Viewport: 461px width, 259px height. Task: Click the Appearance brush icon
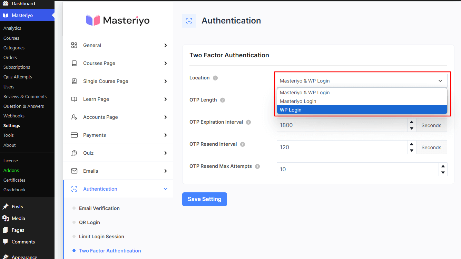(6, 257)
